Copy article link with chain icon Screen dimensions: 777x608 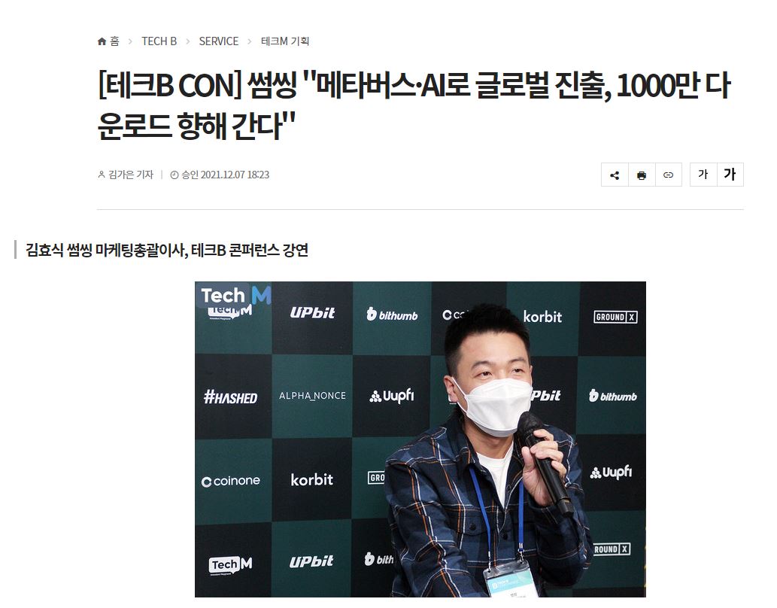point(669,175)
